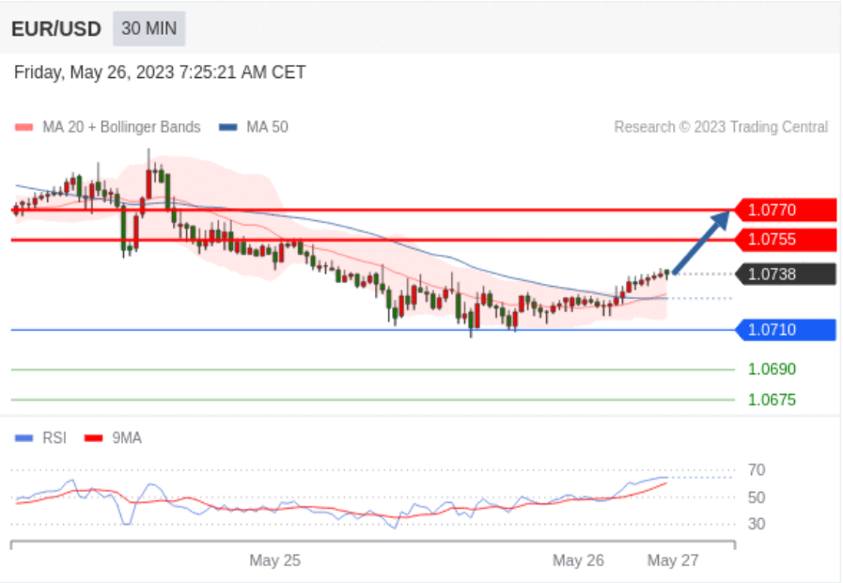Select the 1.0770 resistance price tag

pos(787,210)
